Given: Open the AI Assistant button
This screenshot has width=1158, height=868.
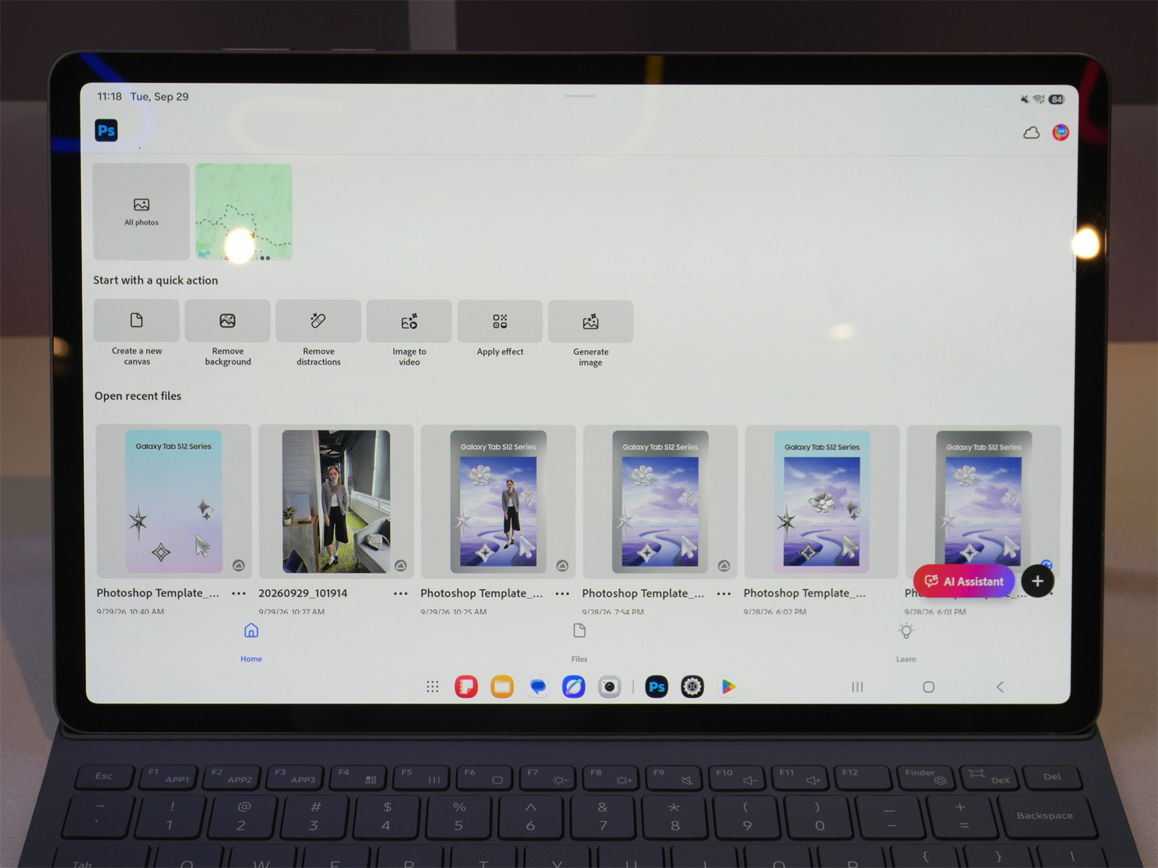Looking at the screenshot, I should 964,581.
